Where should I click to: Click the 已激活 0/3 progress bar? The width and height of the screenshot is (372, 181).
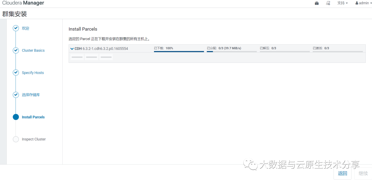click(x=338, y=51)
